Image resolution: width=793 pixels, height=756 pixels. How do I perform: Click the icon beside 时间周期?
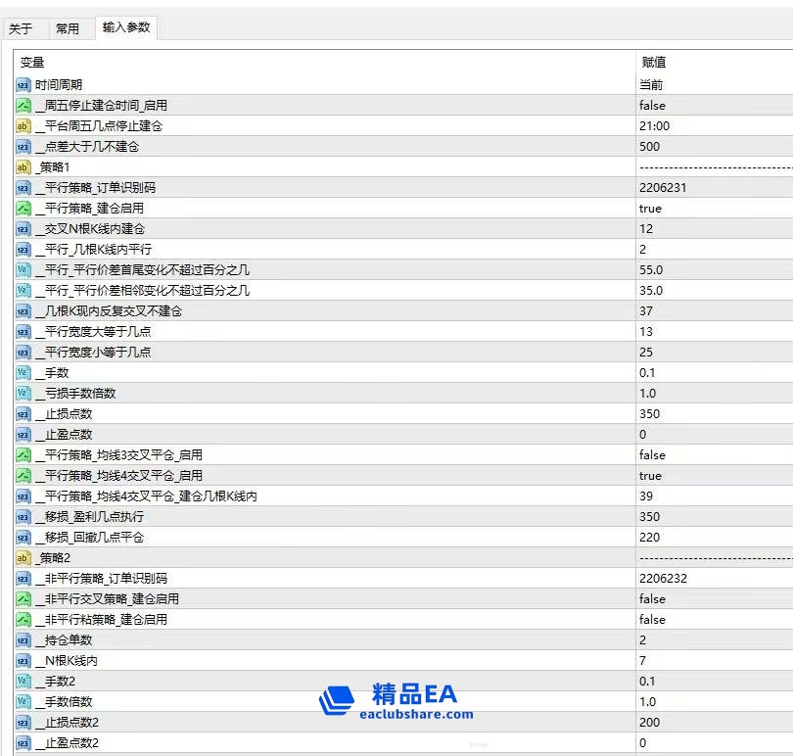[23, 85]
